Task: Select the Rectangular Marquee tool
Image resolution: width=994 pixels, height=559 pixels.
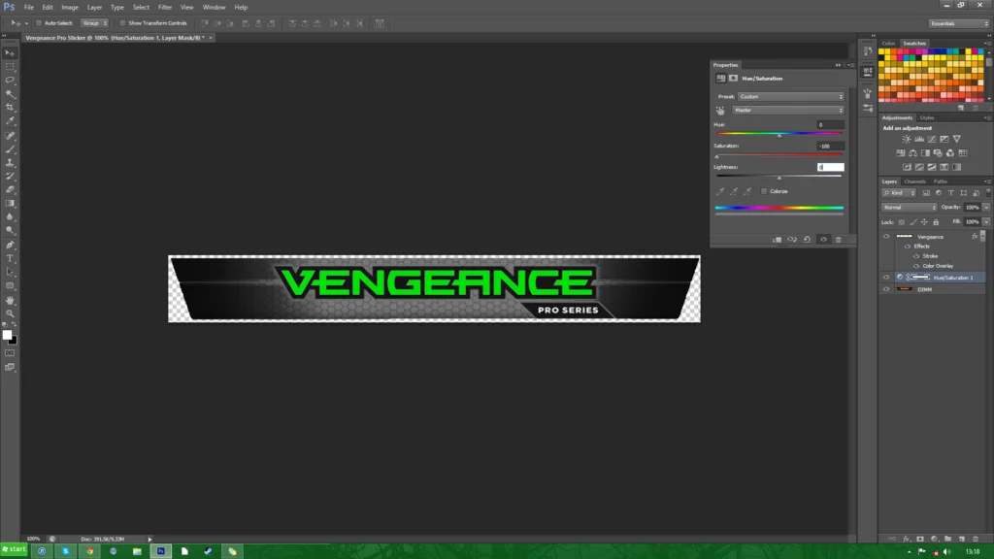Action: point(10,67)
